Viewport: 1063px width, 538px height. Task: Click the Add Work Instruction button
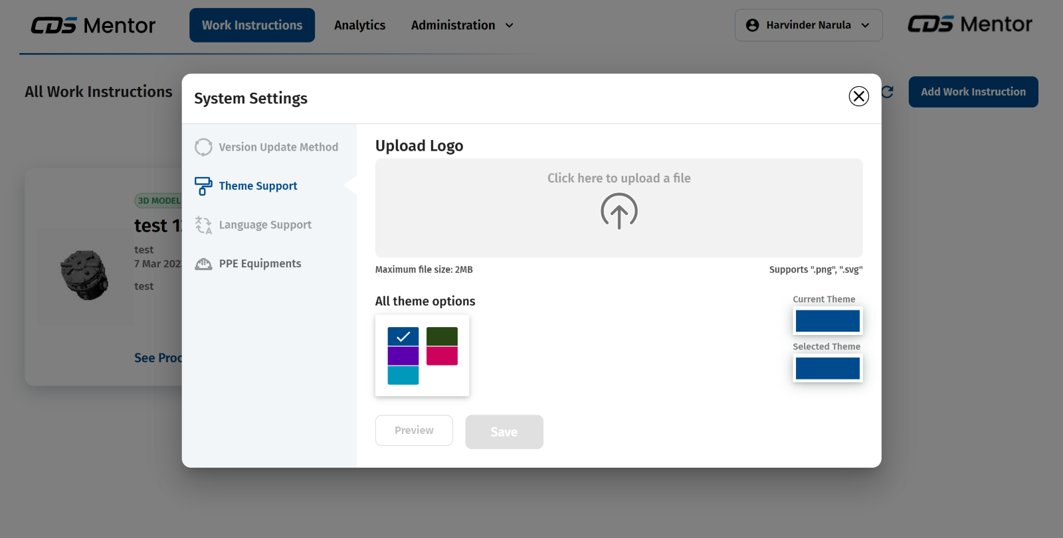pyautogui.click(x=973, y=92)
